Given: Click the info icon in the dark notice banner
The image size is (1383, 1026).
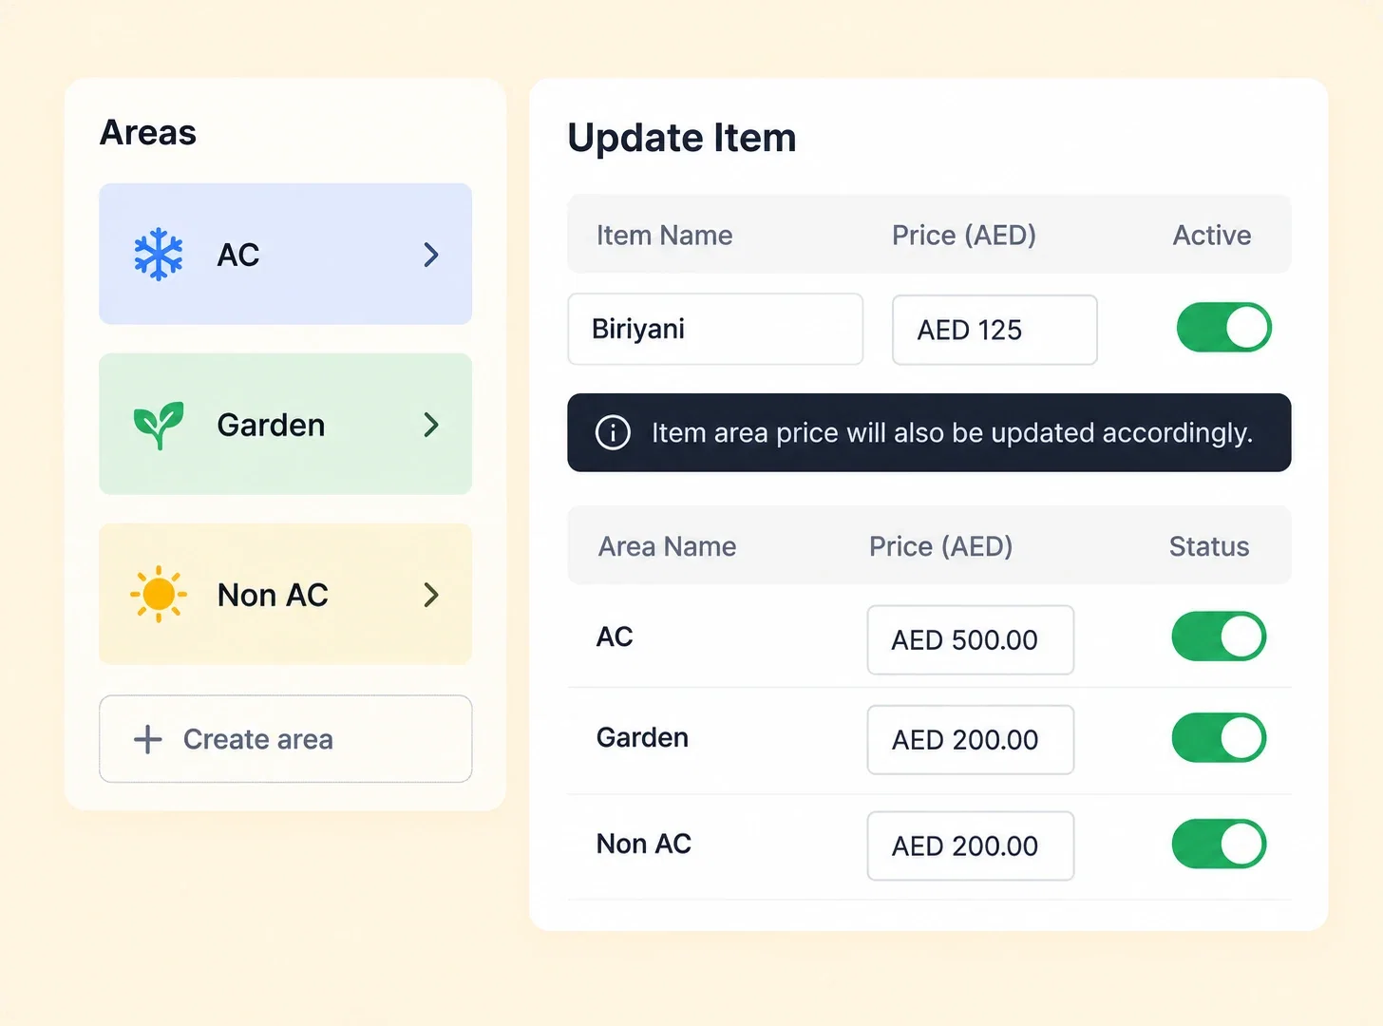Looking at the screenshot, I should coord(613,432).
